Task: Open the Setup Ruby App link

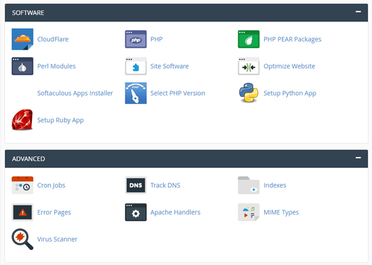Action: 61,120
